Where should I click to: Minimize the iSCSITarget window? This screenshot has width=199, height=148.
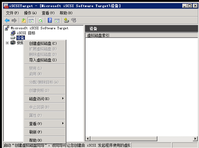184,6
